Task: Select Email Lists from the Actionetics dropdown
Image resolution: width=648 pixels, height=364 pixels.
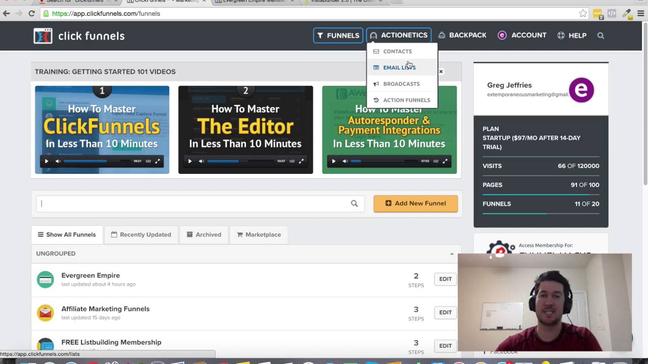Action: [402, 68]
